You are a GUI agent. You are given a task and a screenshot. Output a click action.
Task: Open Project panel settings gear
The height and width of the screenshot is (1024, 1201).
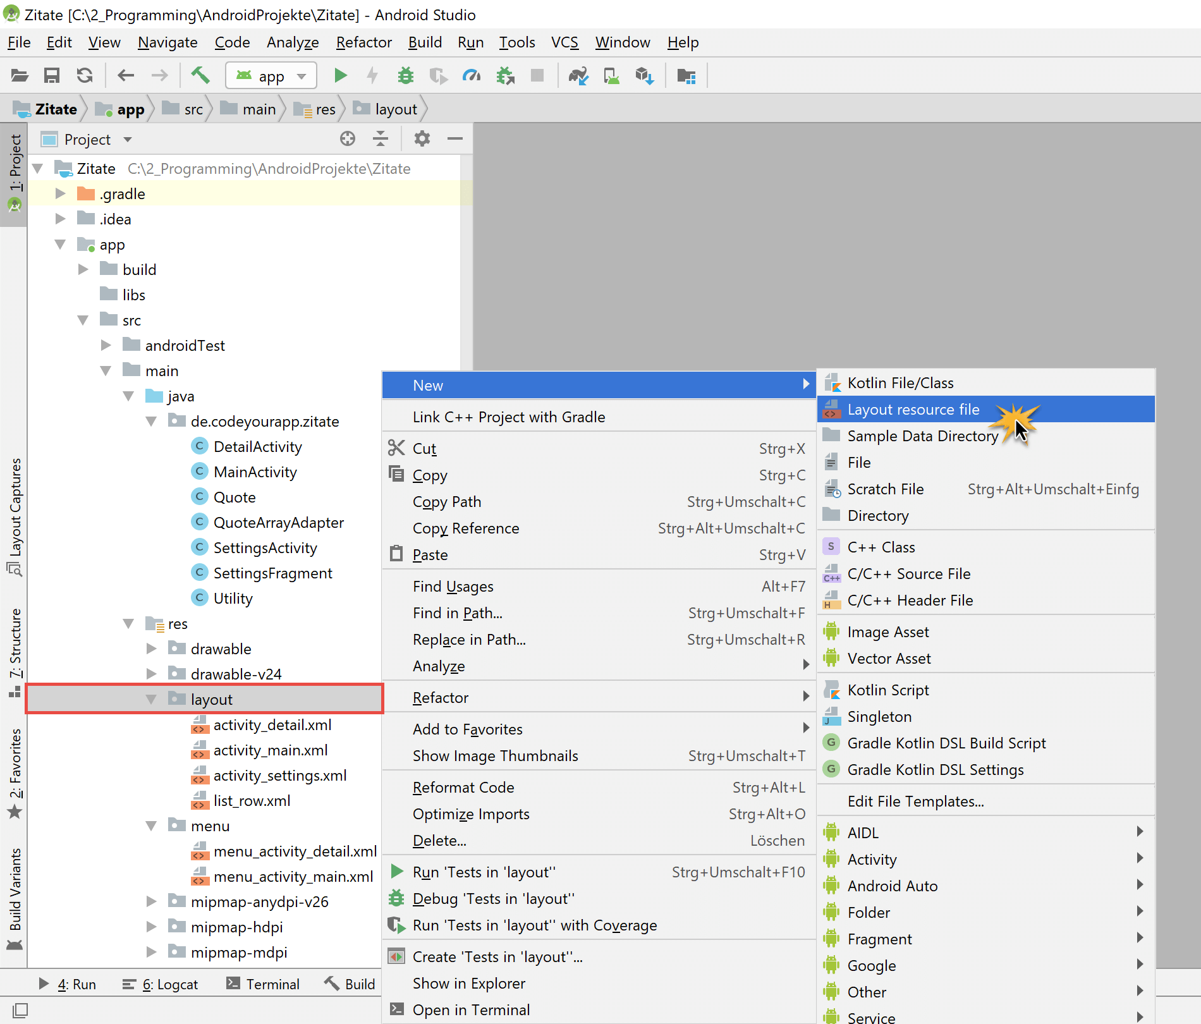point(422,139)
